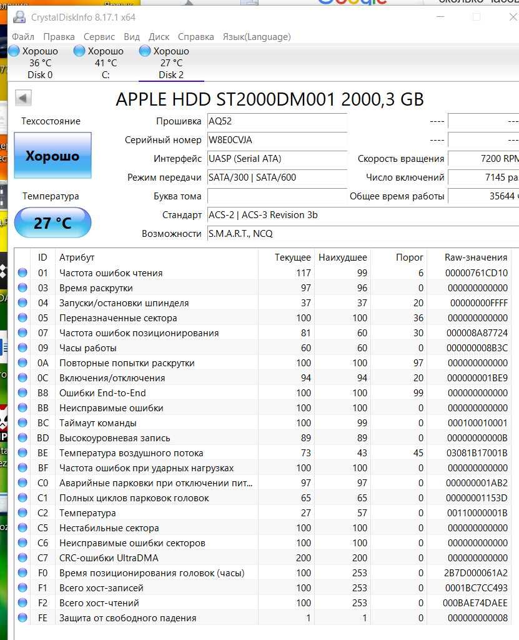Click status icon for Частота ошибок чтения
519x640 pixels.
point(22,272)
